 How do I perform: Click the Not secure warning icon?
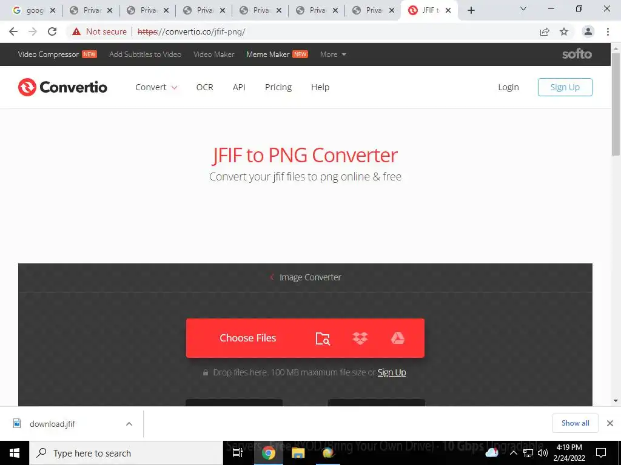click(x=76, y=31)
